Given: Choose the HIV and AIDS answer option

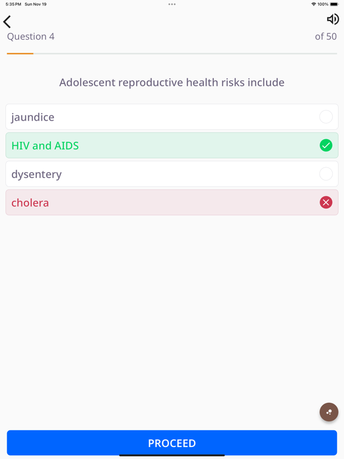Looking at the screenshot, I should click(x=172, y=145).
